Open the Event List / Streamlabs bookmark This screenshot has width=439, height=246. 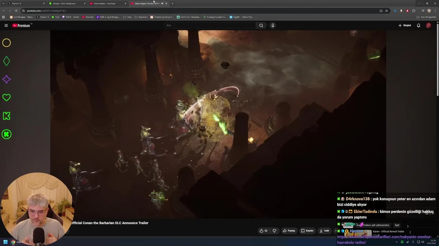click(189, 17)
